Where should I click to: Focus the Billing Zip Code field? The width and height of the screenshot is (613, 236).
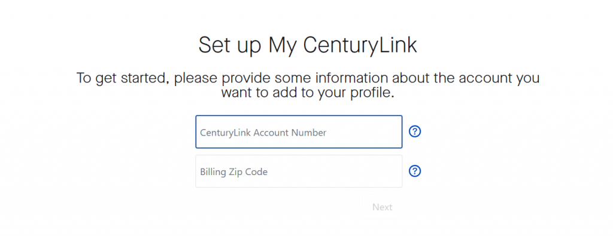(299, 171)
